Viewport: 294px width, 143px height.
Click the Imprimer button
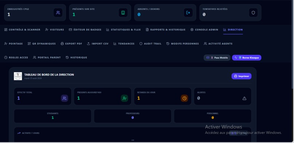(241, 76)
